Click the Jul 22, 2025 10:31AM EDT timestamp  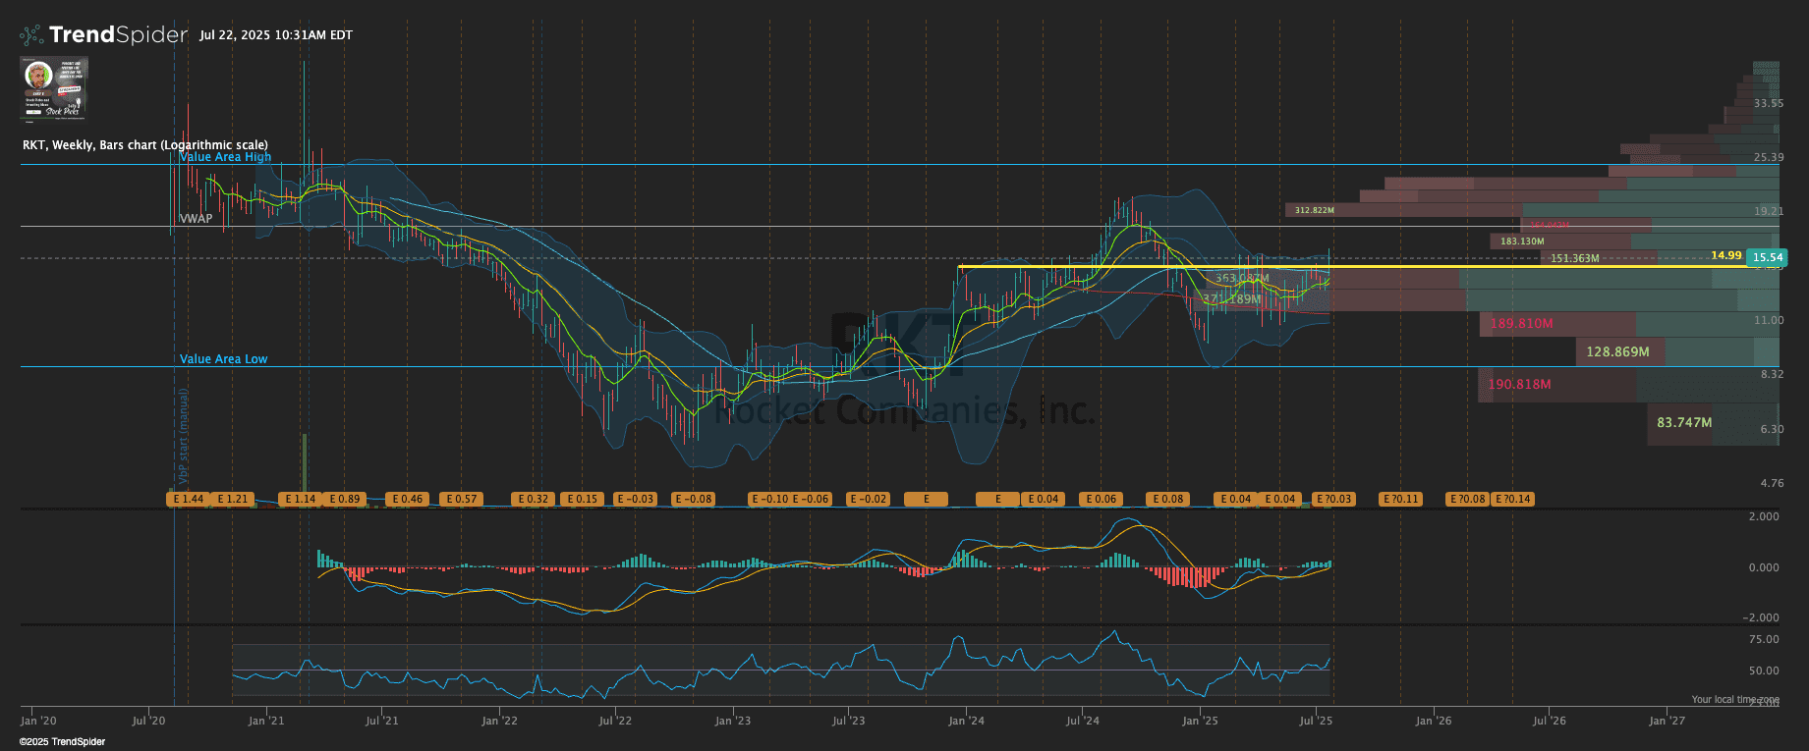[276, 35]
